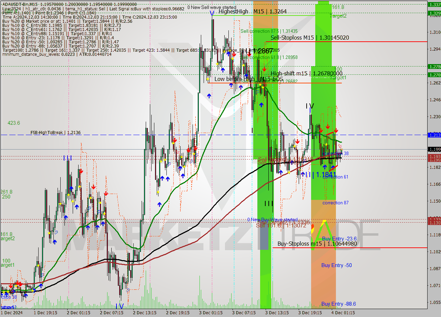Click the '3 Dec 13:15' time axis label
Image resolution: width=441 pixels, height=317 pixels.
(277, 313)
